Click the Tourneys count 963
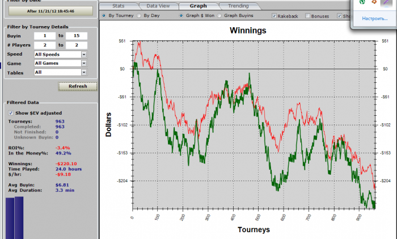This screenshot has width=397, height=239. coord(60,121)
